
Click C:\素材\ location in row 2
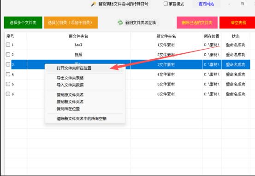click(x=212, y=55)
